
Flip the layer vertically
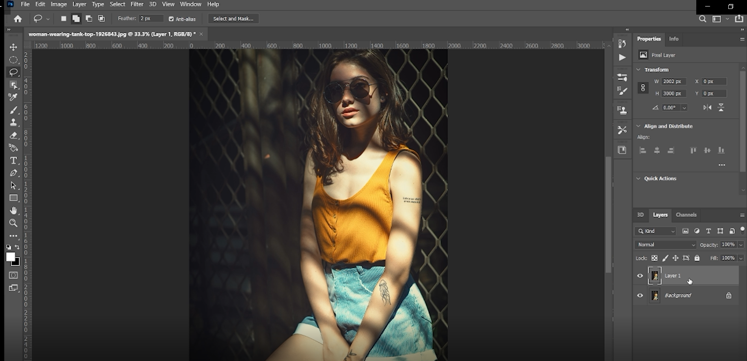click(721, 107)
